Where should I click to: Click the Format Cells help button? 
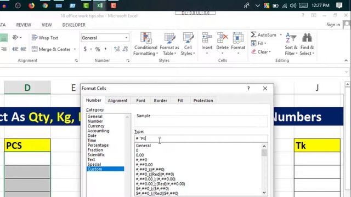(248, 89)
